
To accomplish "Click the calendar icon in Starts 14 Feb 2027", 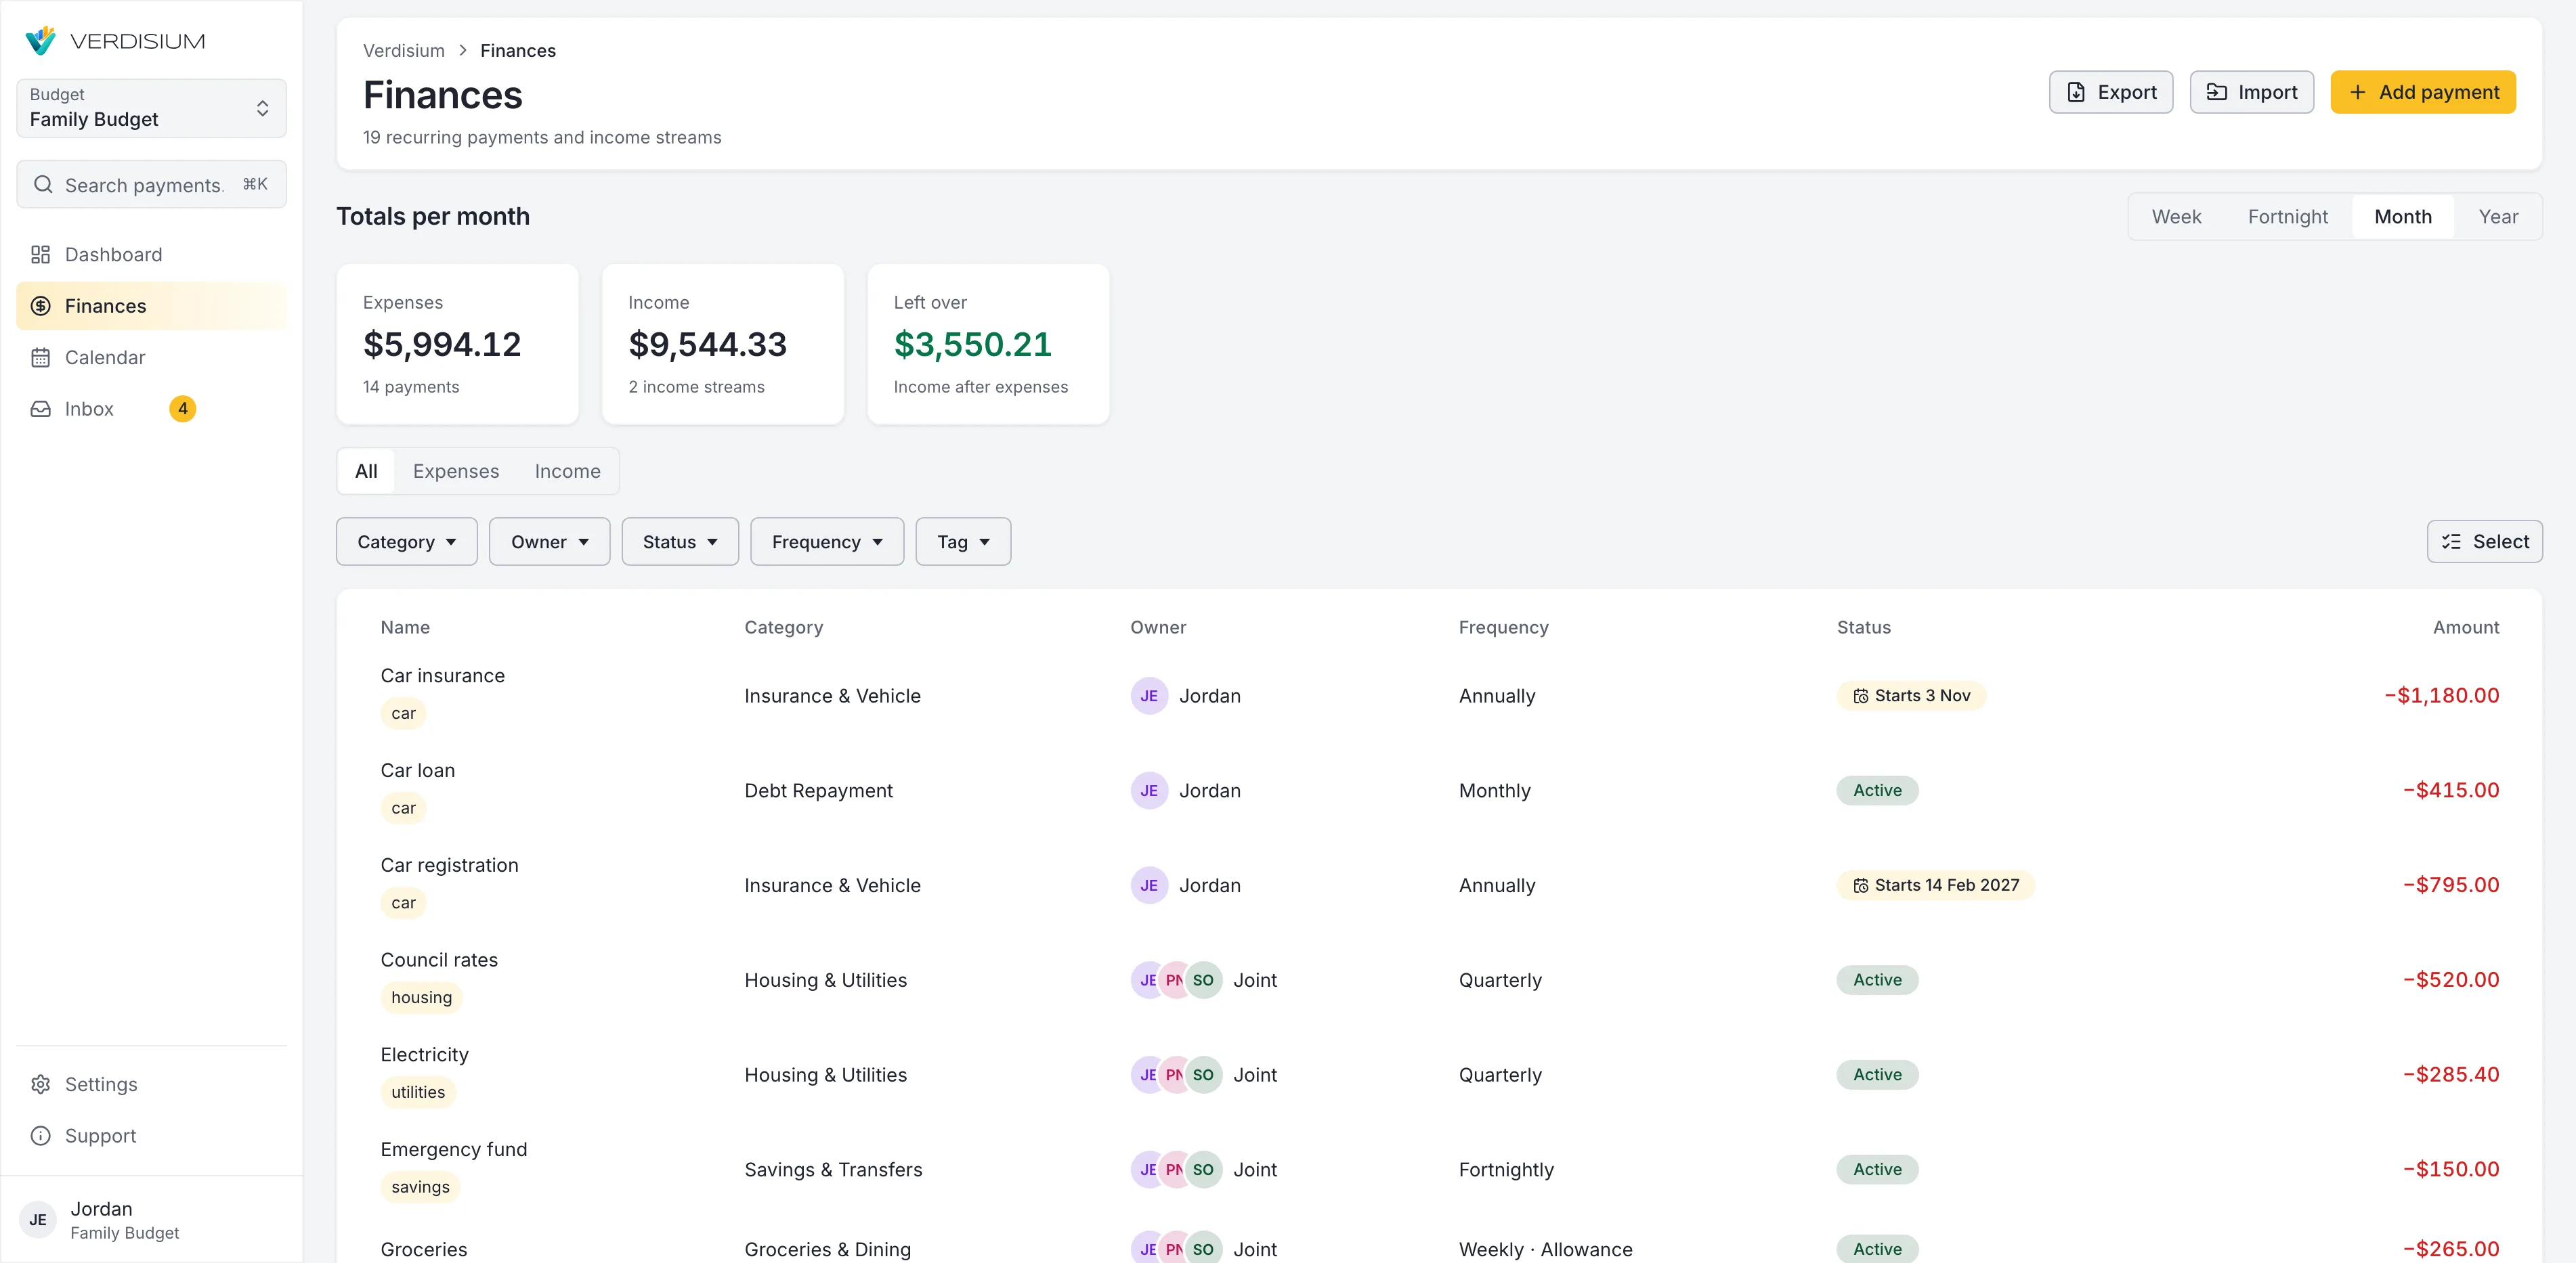I will click(x=1860, y=885).
